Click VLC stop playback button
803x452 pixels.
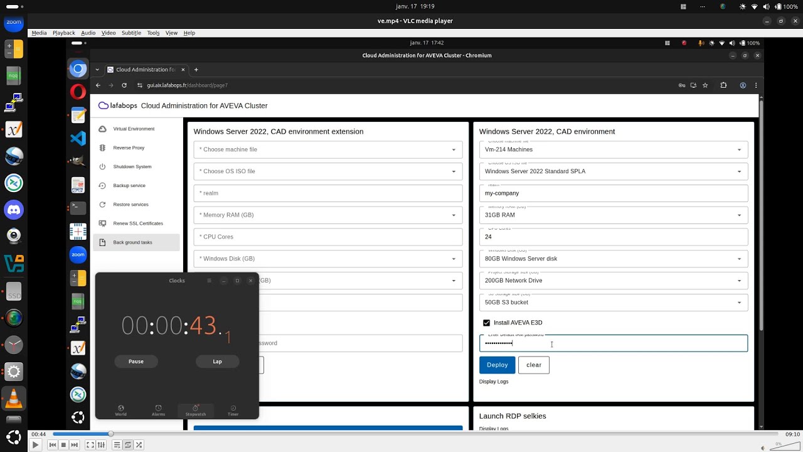click(x=63, y=445)
